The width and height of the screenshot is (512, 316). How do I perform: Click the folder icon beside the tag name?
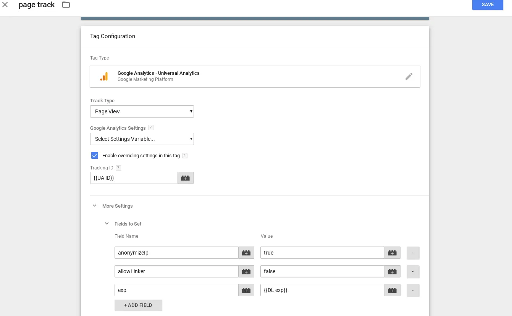(x=66, y=5)
